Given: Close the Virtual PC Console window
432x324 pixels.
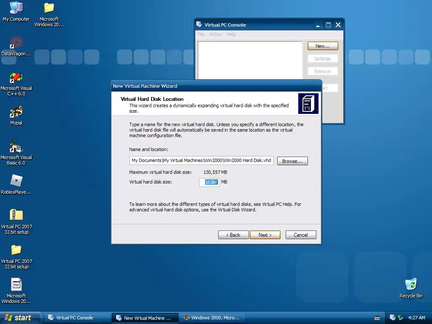Looking at the screenshot, I should 338,25.
